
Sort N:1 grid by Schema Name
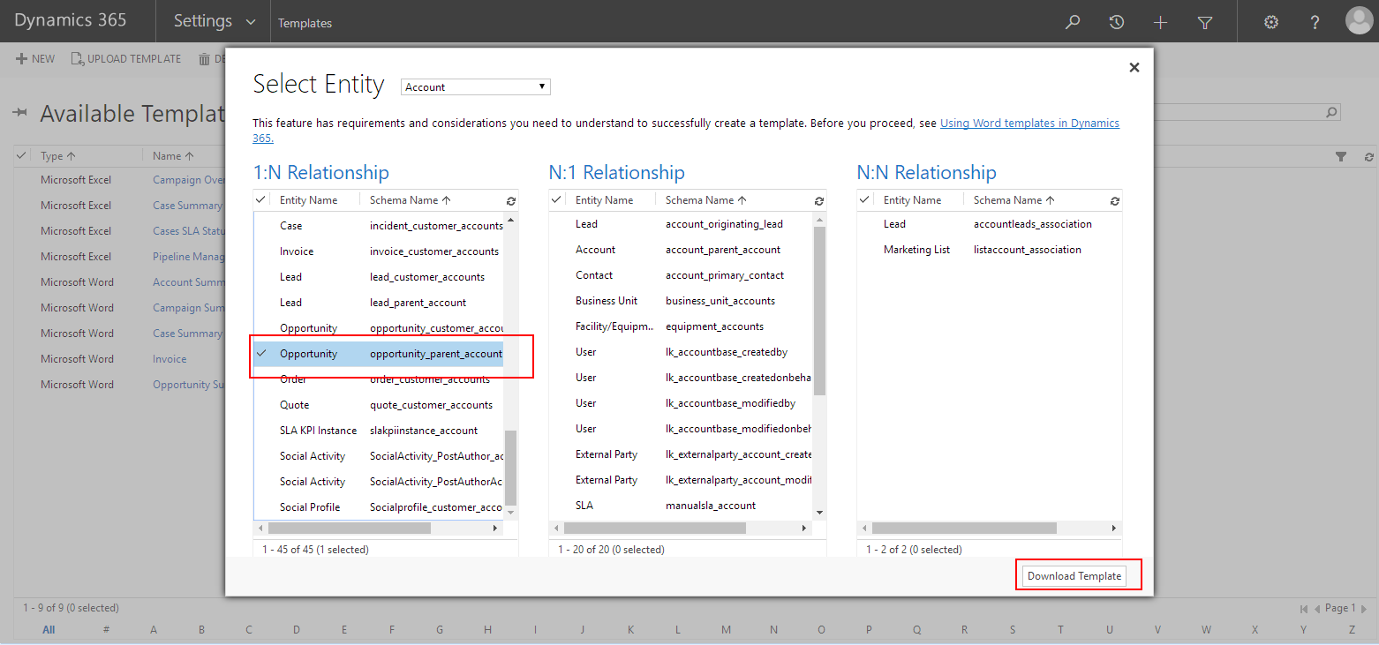705,200
